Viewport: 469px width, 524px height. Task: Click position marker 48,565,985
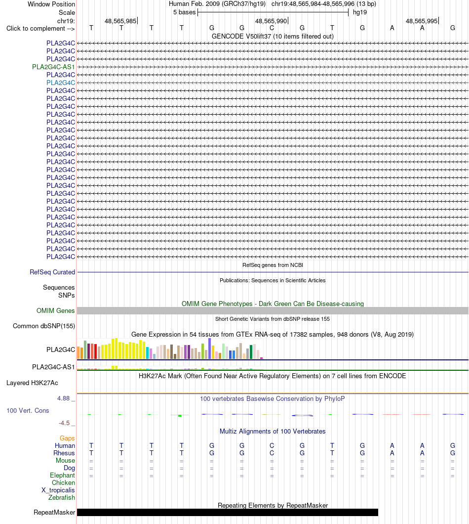coord(120,21)
